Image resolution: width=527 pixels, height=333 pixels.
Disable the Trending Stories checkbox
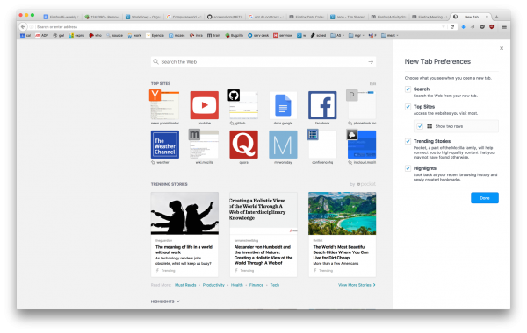[x=408, y=141]
